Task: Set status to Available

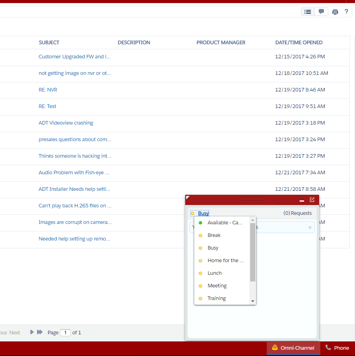Action: [225, 223]
